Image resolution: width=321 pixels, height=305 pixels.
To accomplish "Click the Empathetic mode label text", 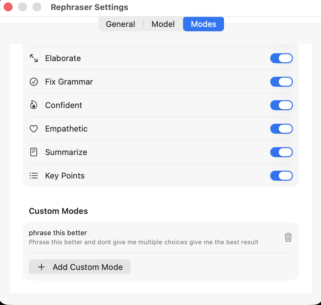I will pos(66,128).
